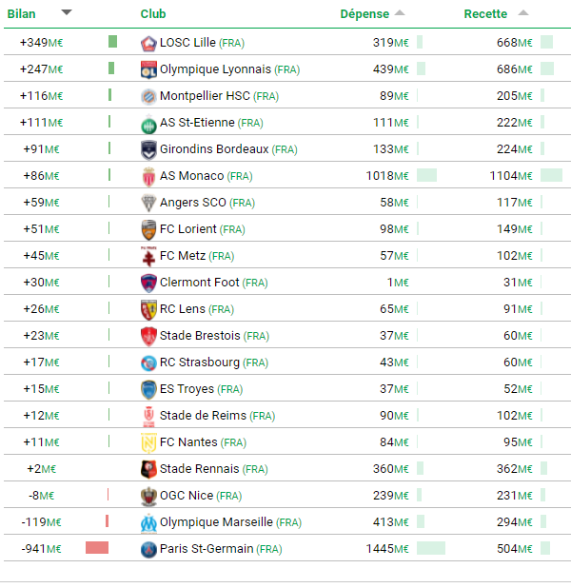The image size is (571, 588).
Task: Click the Olympique Lyonnais club crest
Action: coord(148,69)
